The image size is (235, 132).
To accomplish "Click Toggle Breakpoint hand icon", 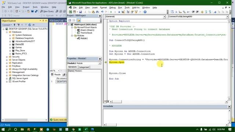I will click(x=202, y=12).
